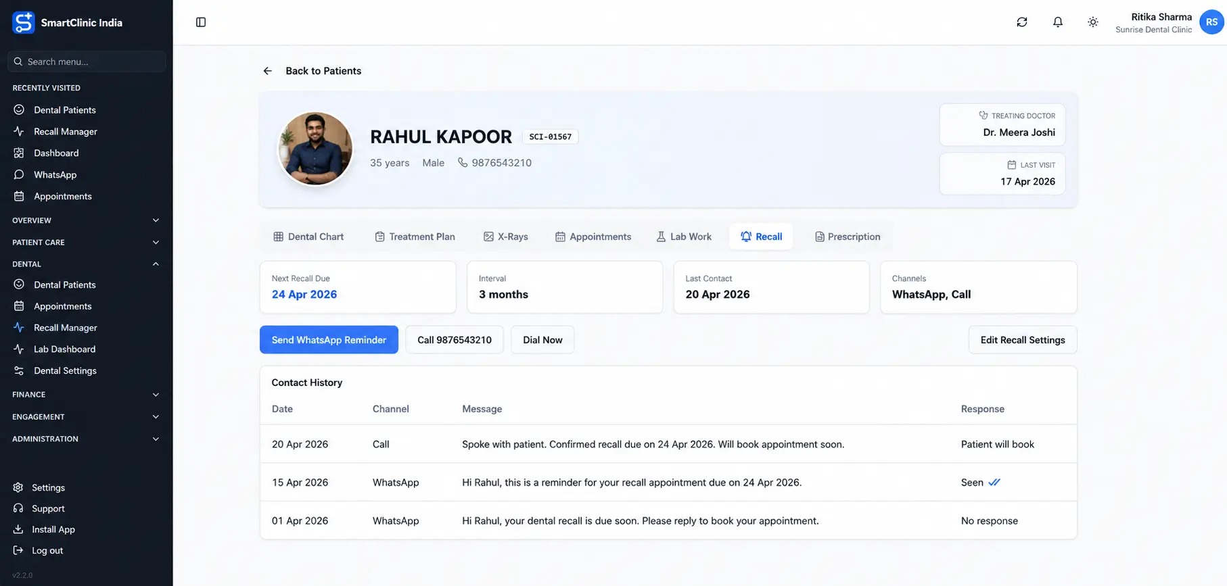Click the Call 9876543210 button
This screenshot has width=1227, height=586.
pyautogui.click(x=455, y=340)
